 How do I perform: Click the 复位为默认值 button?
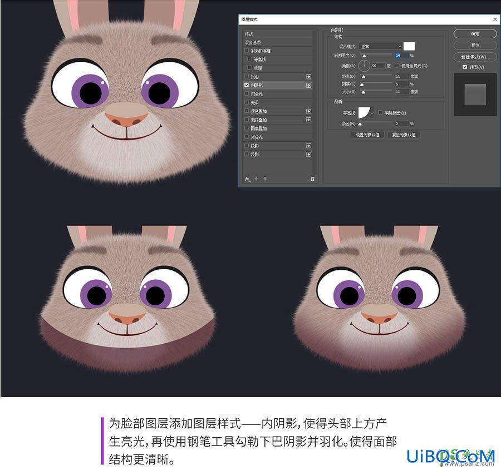coord(404,135)
